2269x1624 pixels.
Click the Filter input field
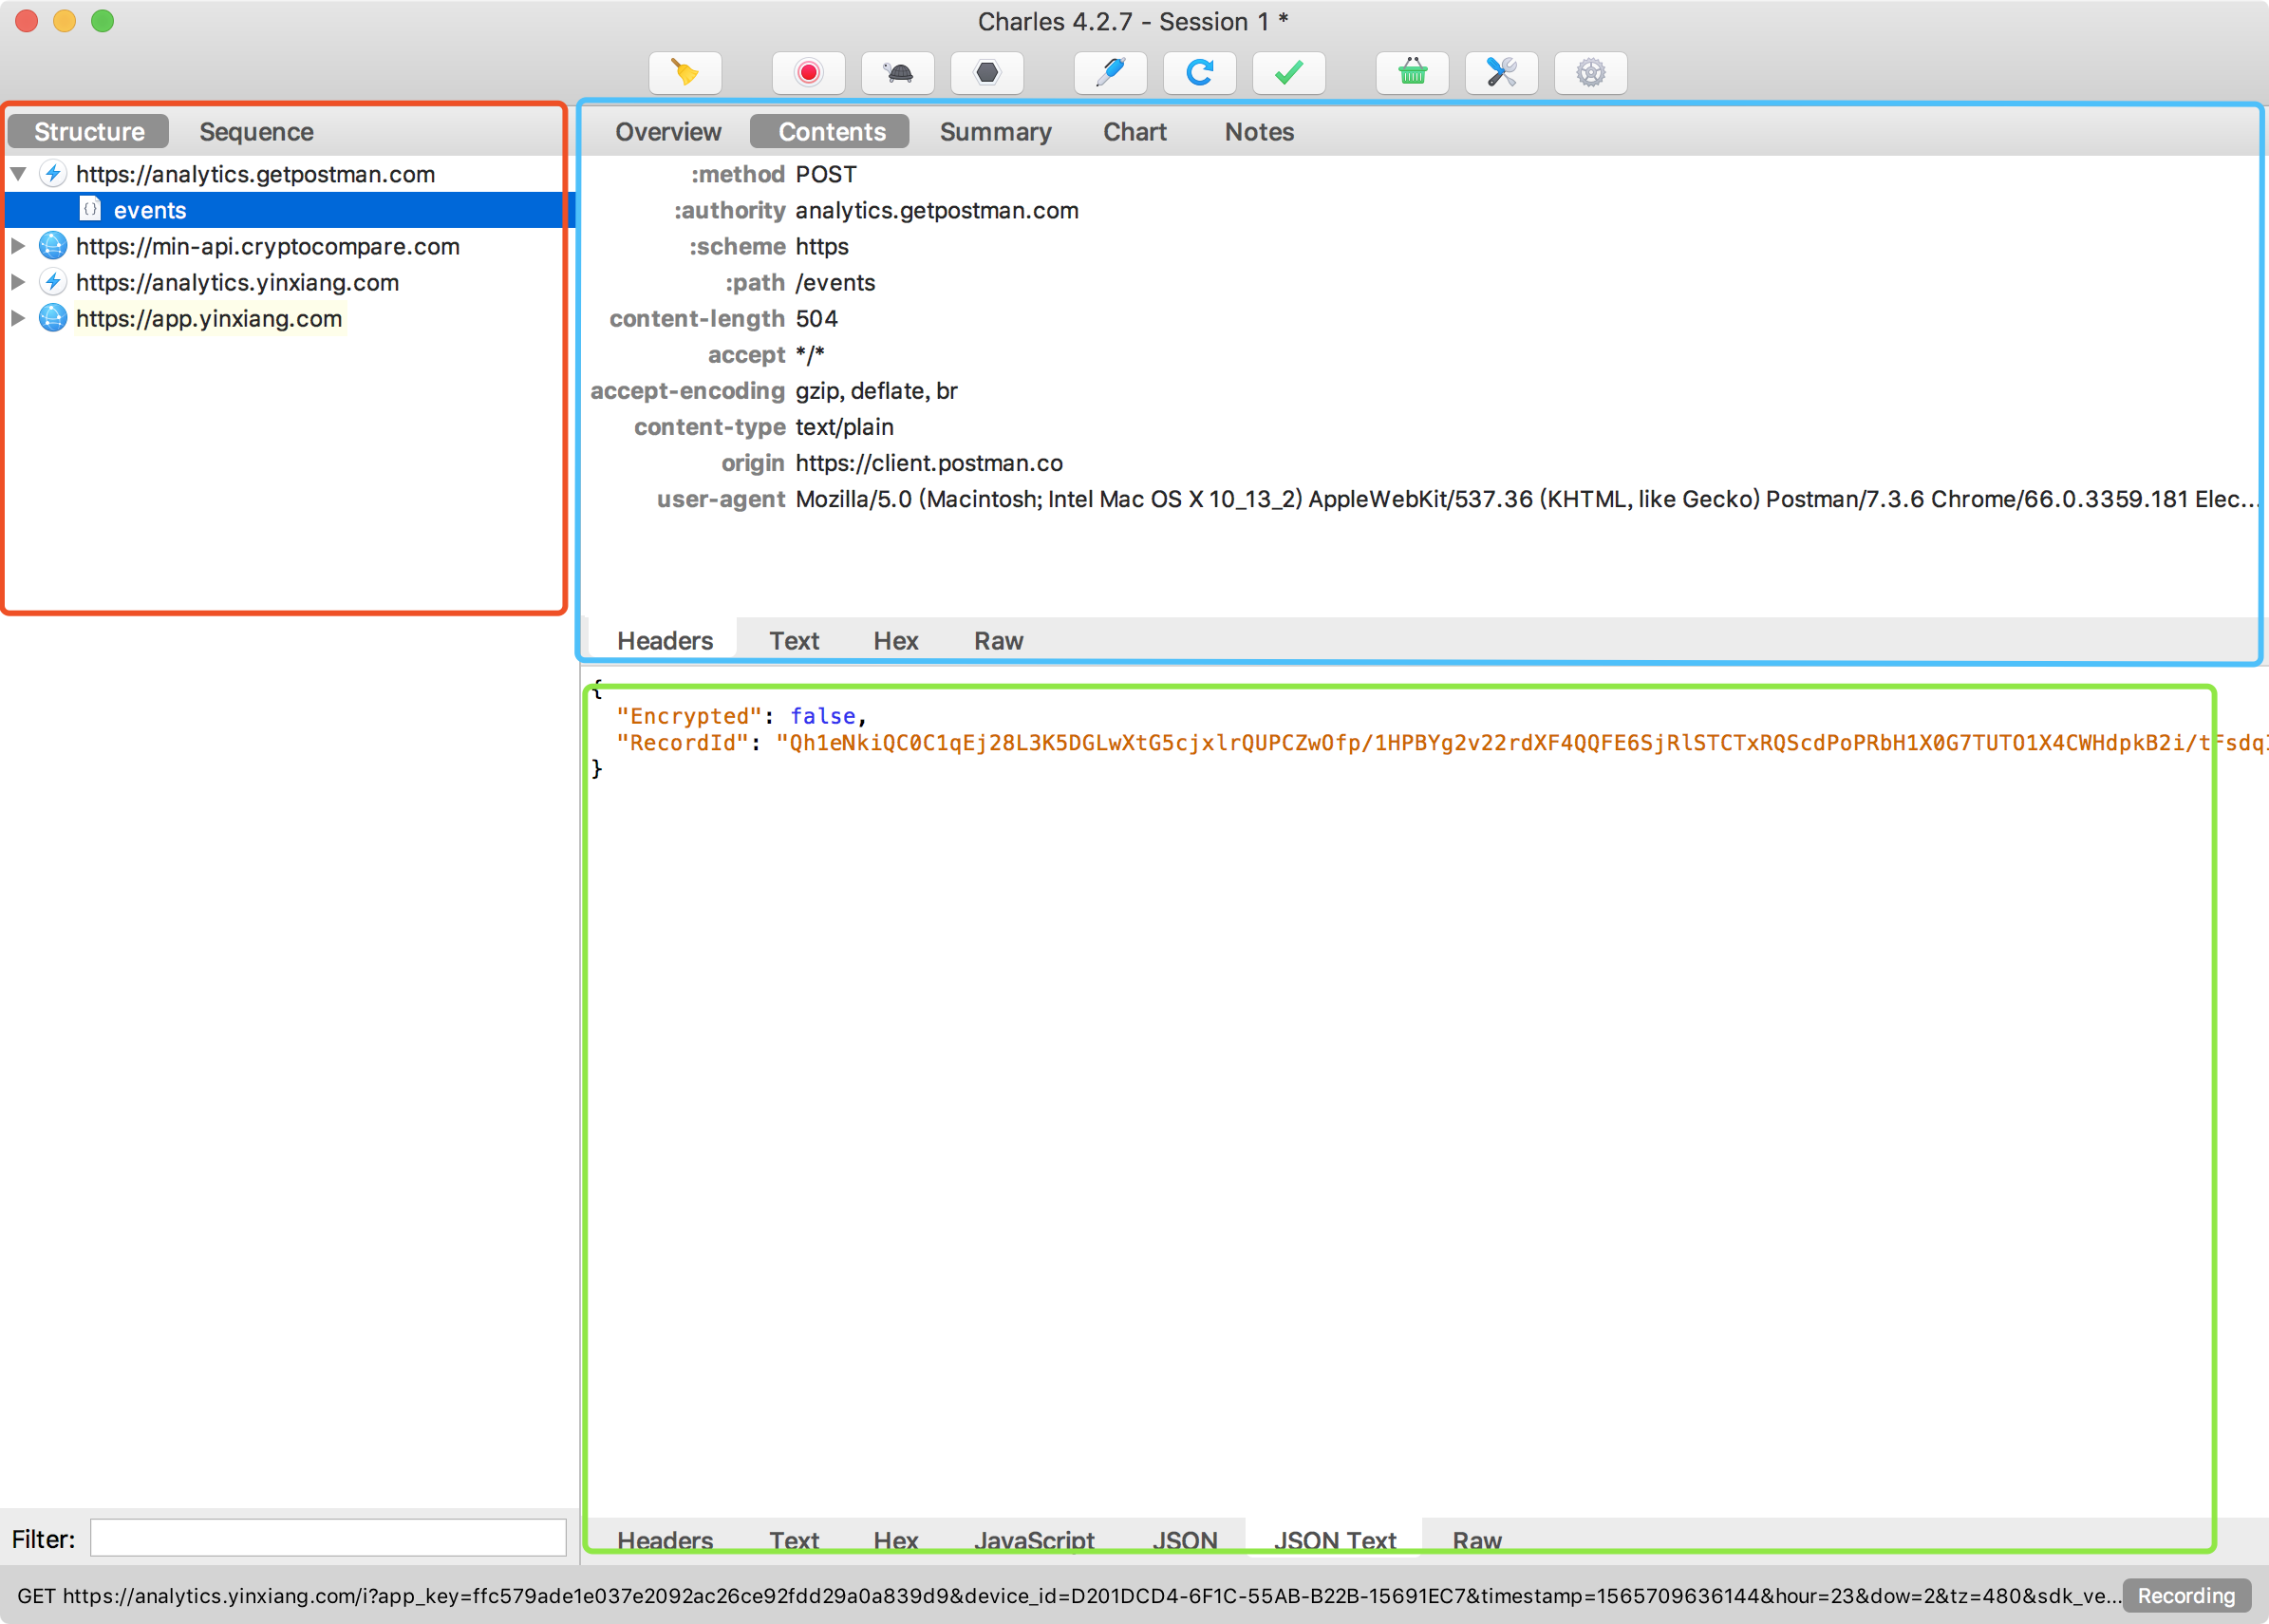tap(328, 1538)
